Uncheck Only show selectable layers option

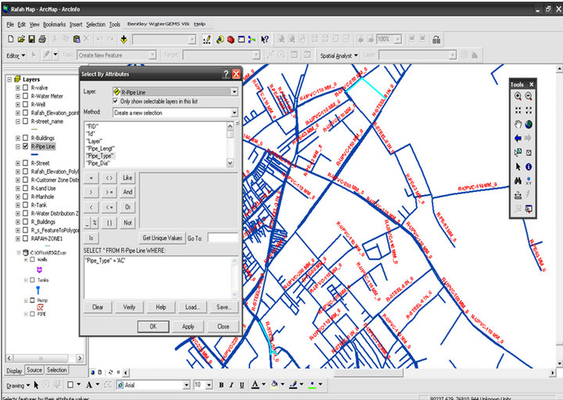pos(116,101)
